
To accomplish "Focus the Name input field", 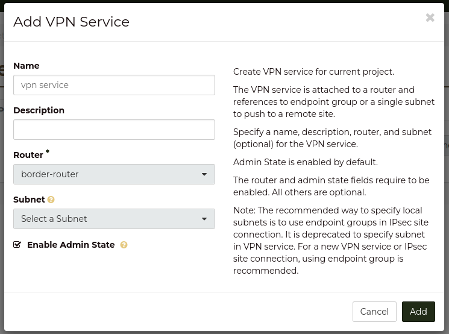I will tap(114, 85).
